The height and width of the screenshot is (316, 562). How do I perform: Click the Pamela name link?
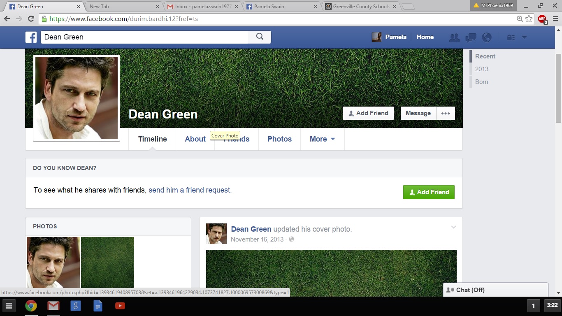click(x=396, y=37)
